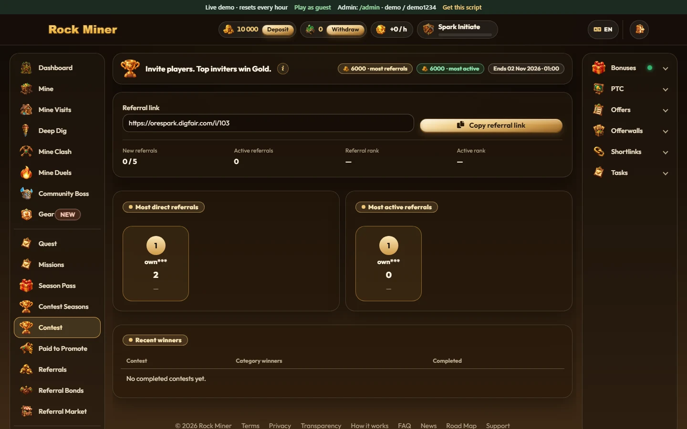Click the Get this script link
Viewport: 687px width, 429px height.
(x=462, y=7)
